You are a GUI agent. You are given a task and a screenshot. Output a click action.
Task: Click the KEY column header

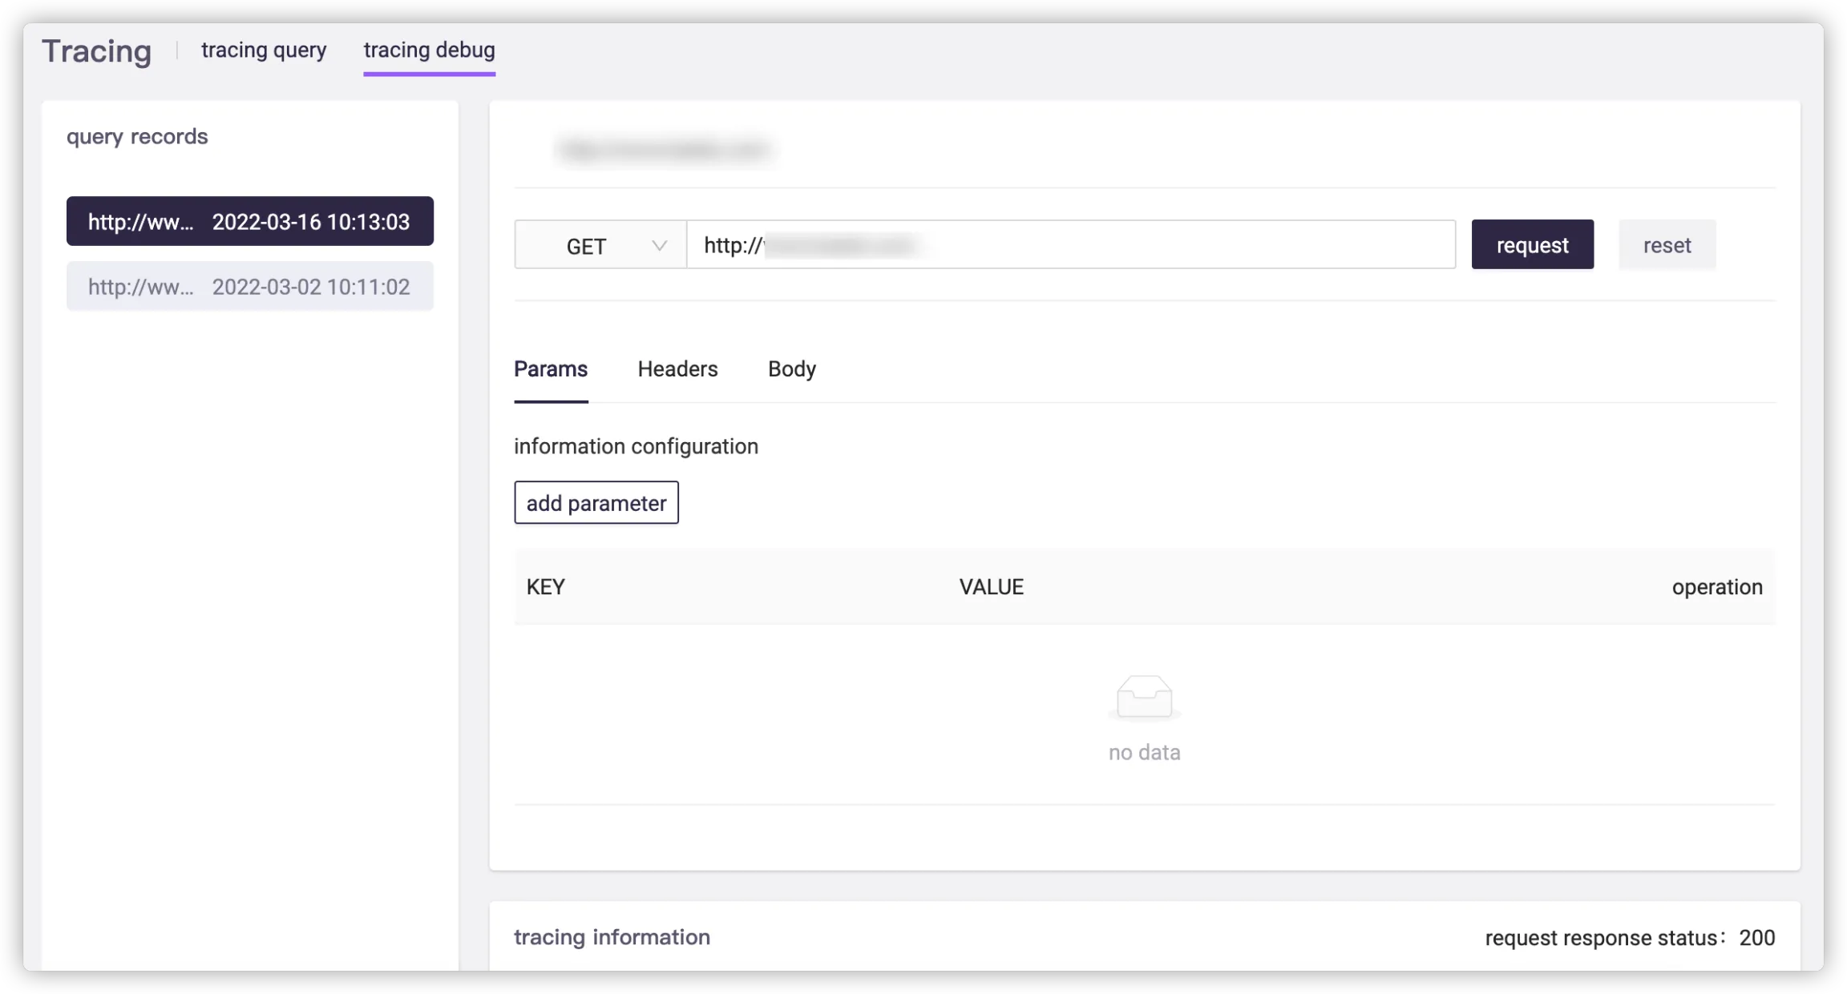tap(546, 587)
